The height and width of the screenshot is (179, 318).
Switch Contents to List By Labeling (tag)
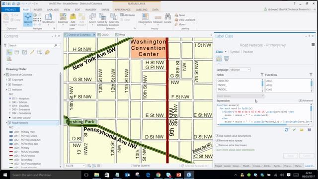[x=47, y=52]
